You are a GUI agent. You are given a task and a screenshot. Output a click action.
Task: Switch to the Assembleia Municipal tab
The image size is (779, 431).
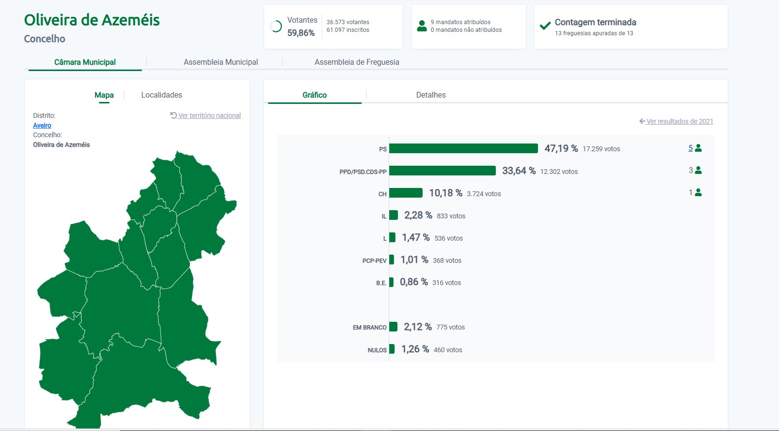coord(221,62)
